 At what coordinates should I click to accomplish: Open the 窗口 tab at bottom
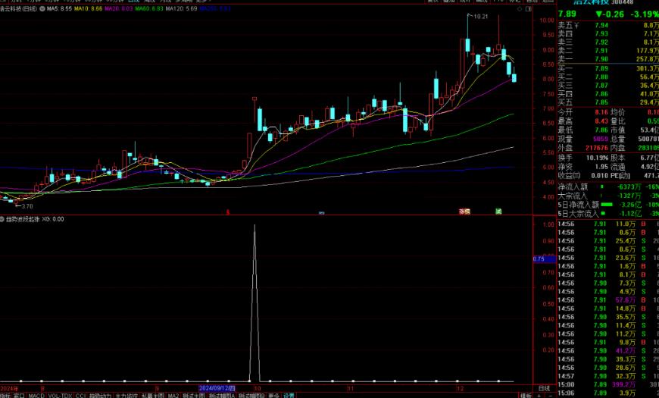pos(20,396)
